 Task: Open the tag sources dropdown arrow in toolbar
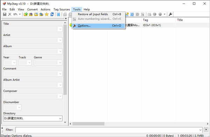pyautogui.click(x=164, y=14)
